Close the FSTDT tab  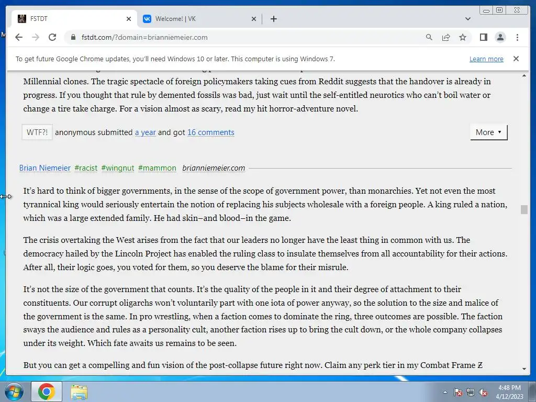(129, 19)
